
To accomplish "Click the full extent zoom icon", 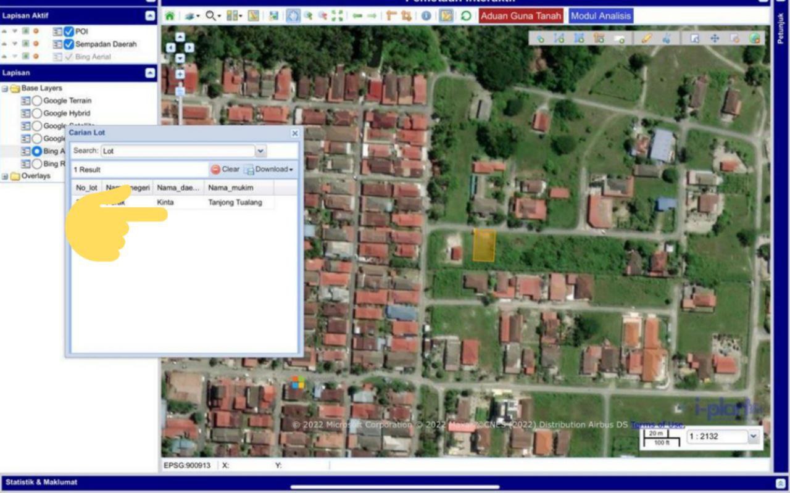I will click(337, 16).
